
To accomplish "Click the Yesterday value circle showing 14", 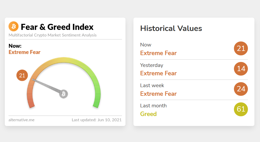I will tap(241, 69).
